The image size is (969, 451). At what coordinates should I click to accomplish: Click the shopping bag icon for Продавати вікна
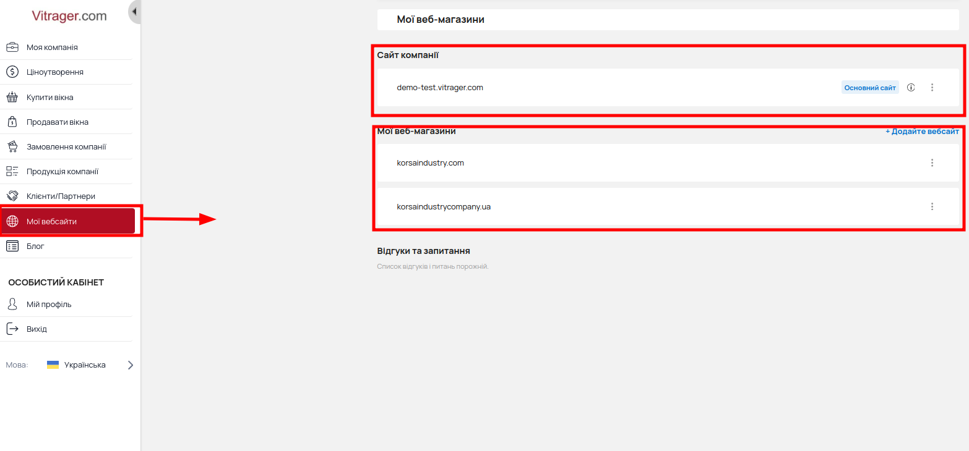(x=12, y=122)
